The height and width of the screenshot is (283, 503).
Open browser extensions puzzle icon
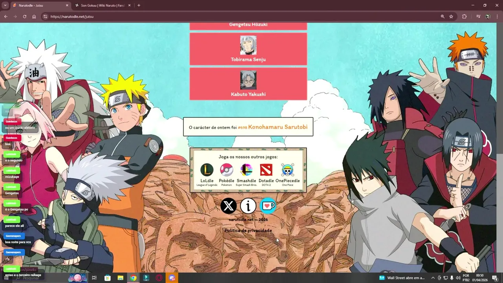pyautogui.click(x=464, y=17)
